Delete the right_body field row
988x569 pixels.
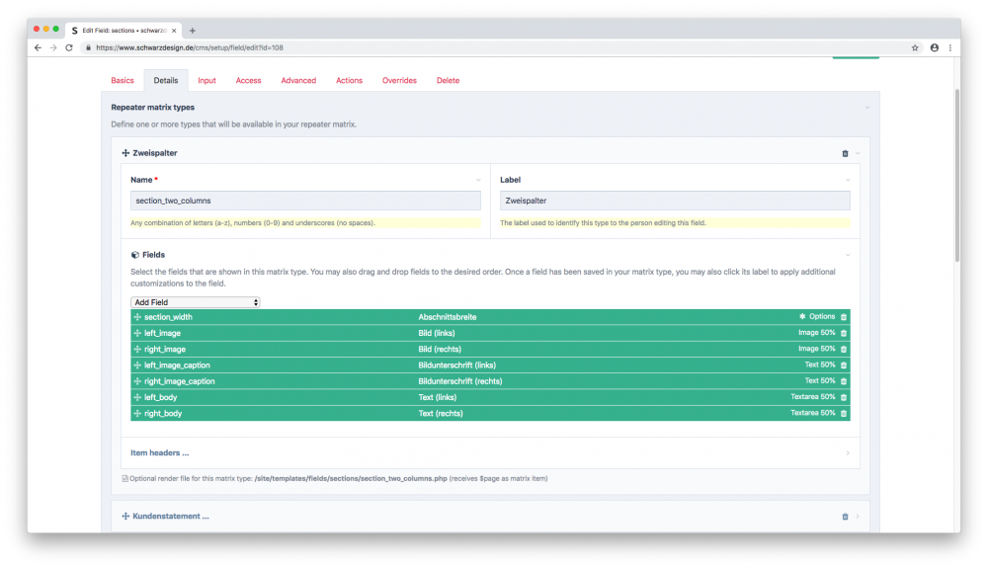[844, 413]
